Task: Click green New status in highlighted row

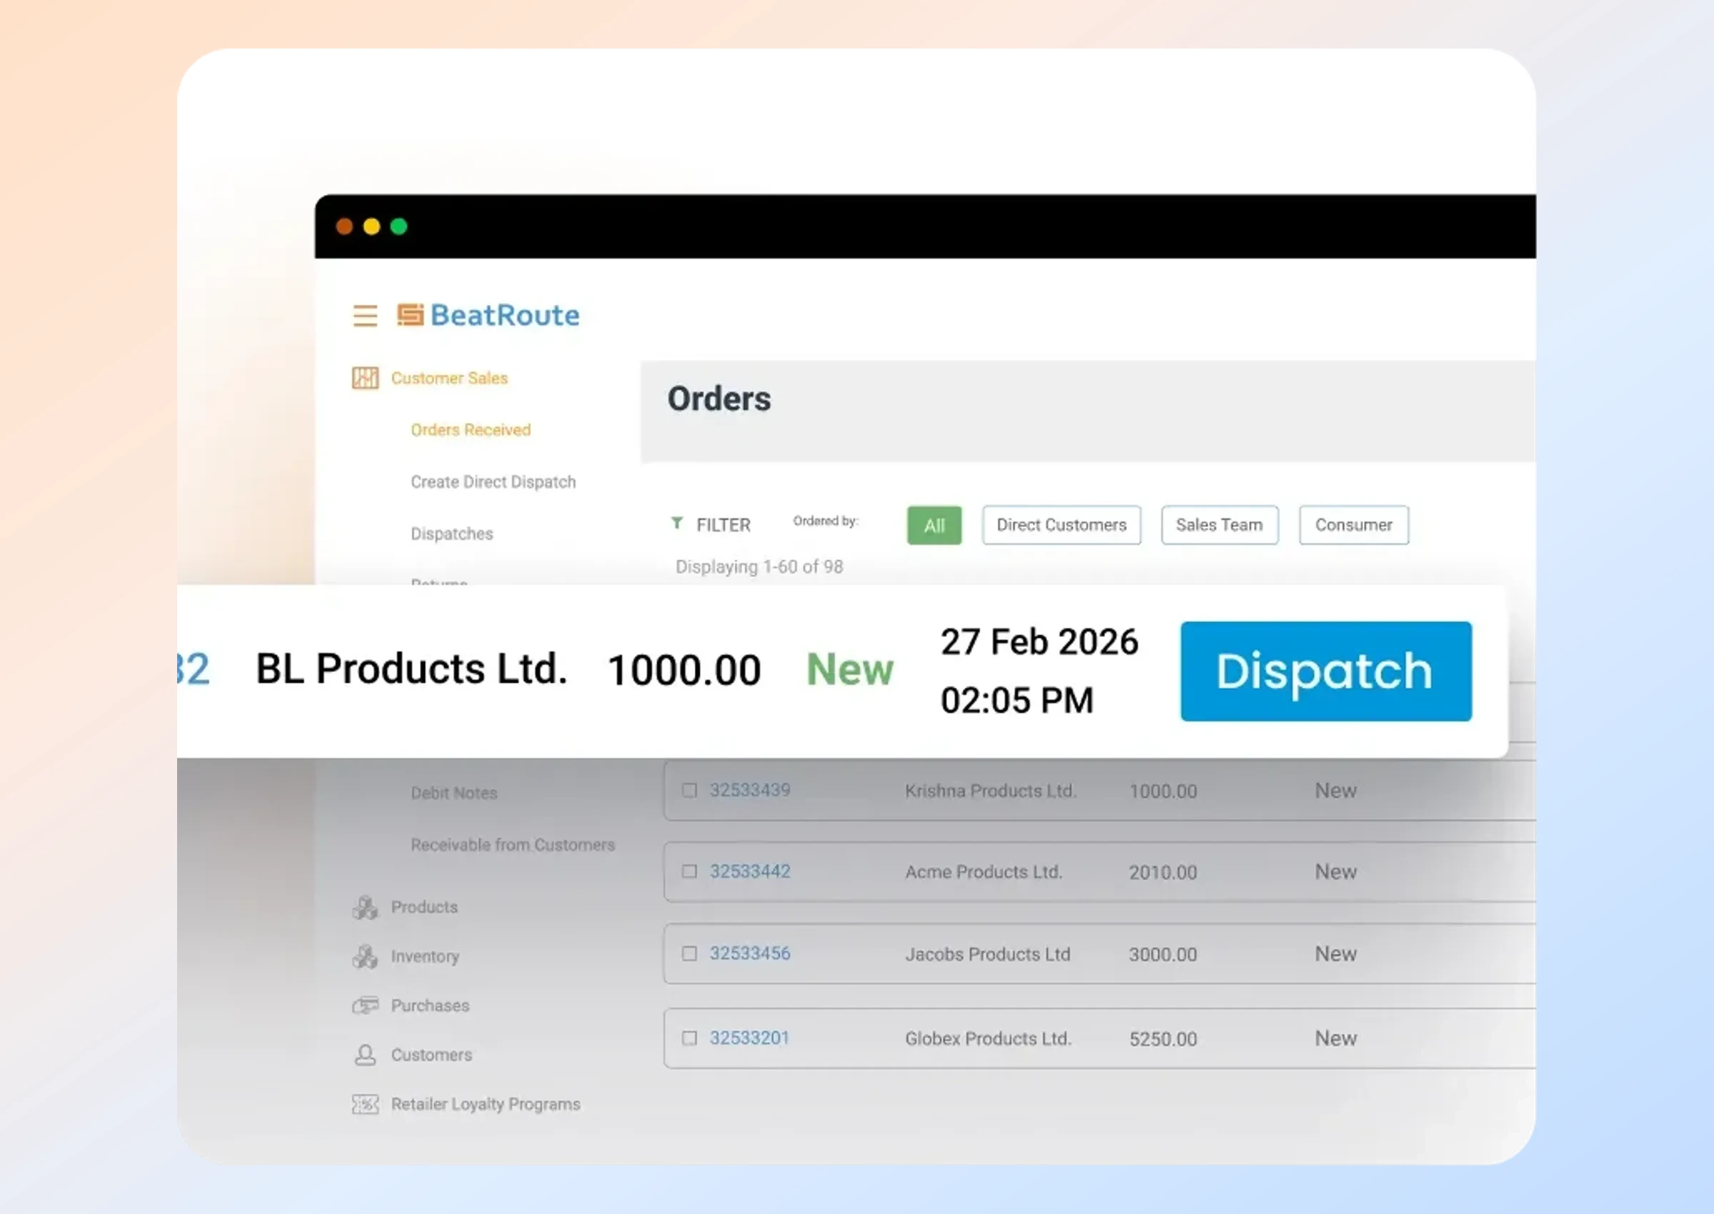Action: [850, 669]
